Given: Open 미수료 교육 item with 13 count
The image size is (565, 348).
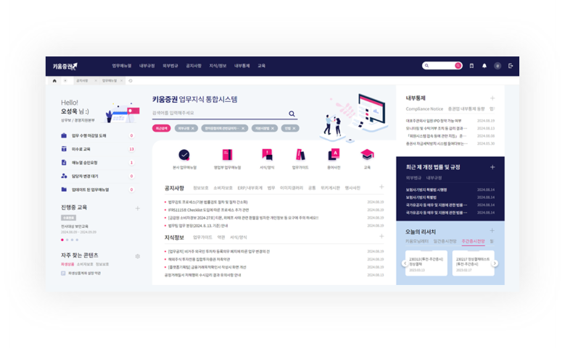Looking at the screenshot, I should (x=98, y=149).
